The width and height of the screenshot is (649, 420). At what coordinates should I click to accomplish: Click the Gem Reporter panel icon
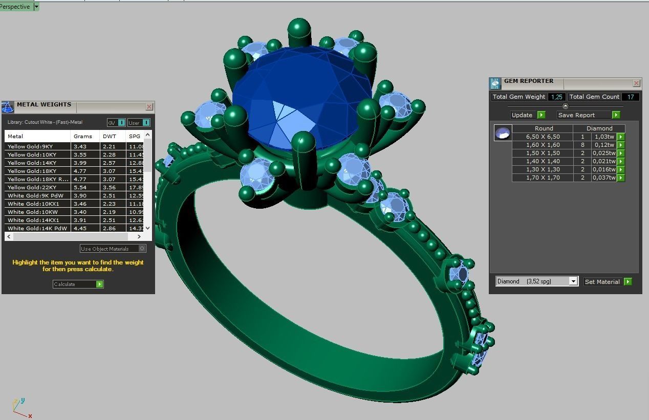[494, 83]
